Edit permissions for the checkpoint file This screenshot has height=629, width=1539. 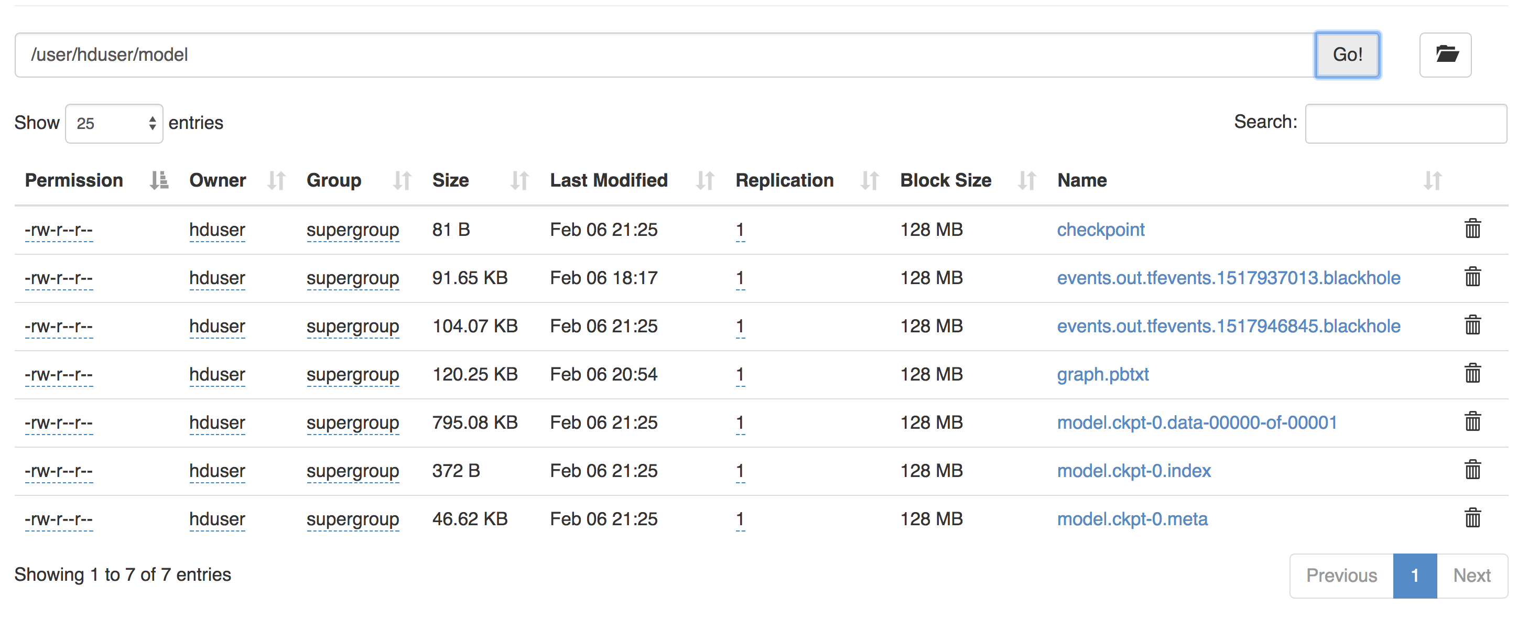coord(59,229)
